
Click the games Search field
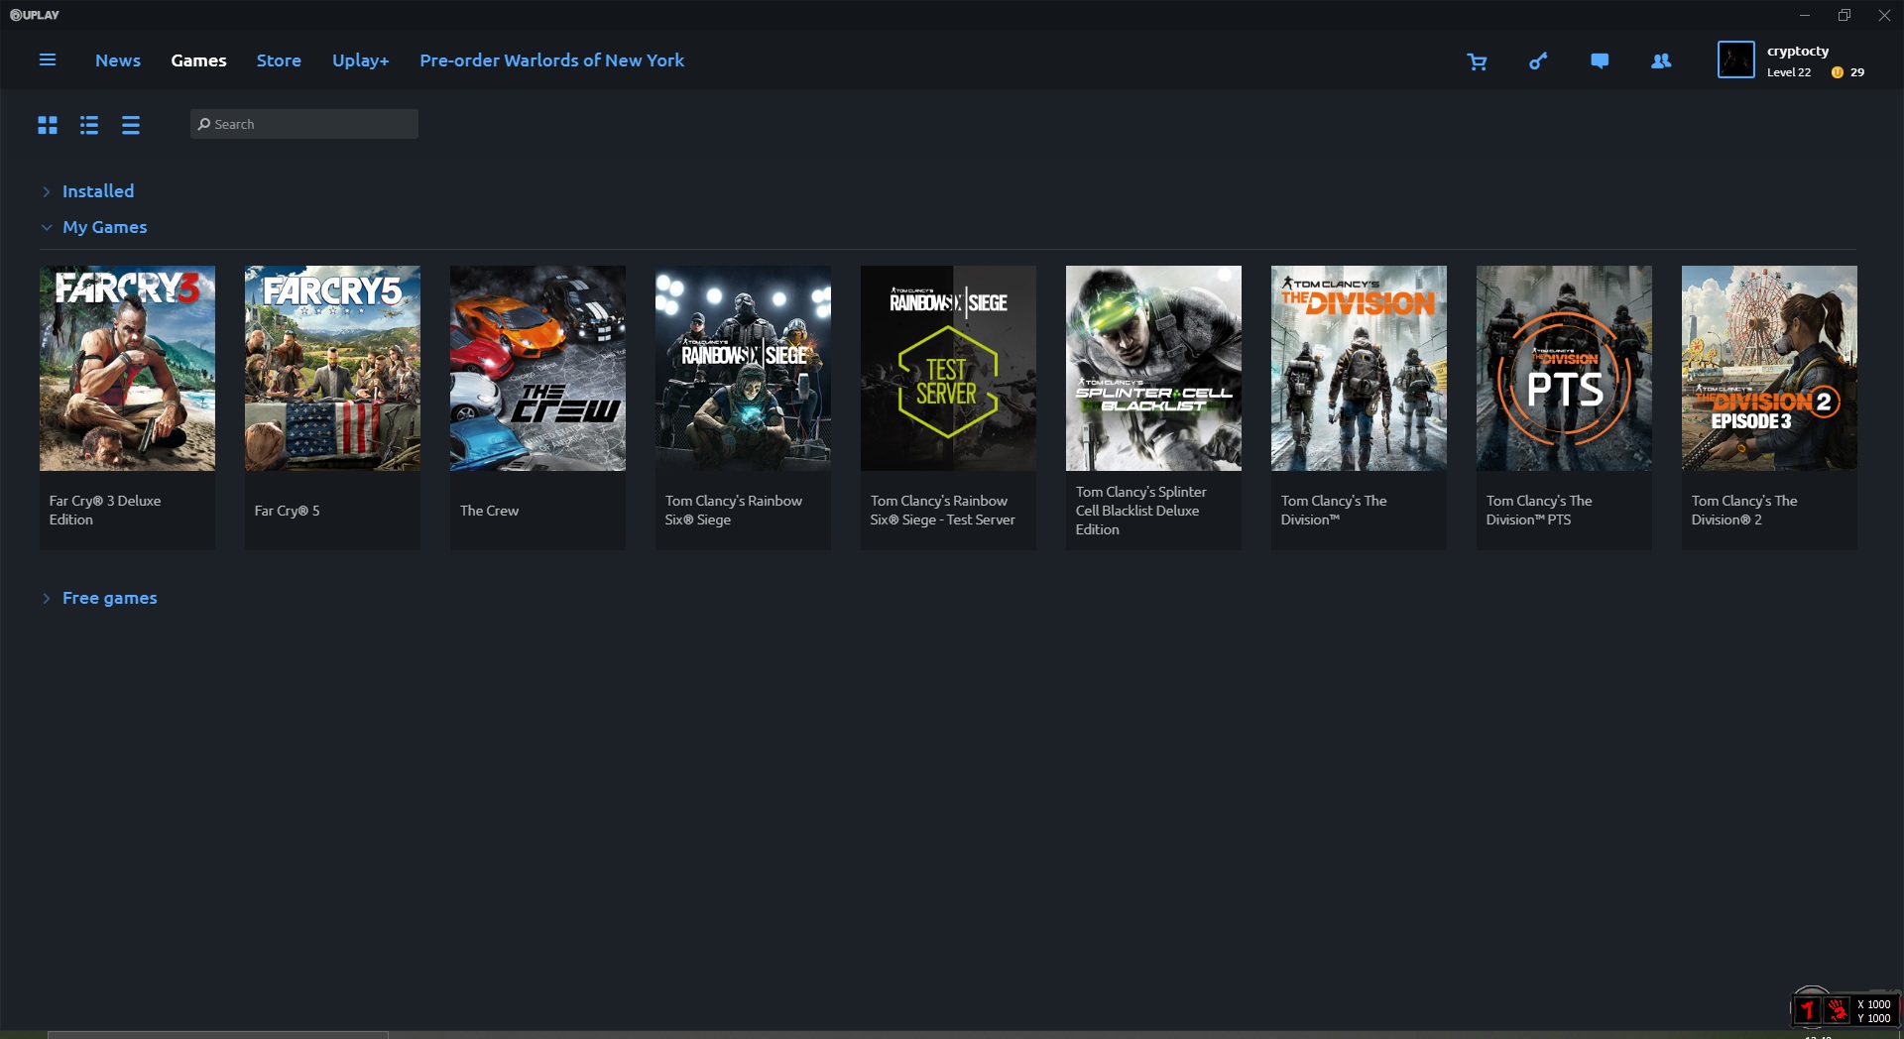[x=304, y=124]
